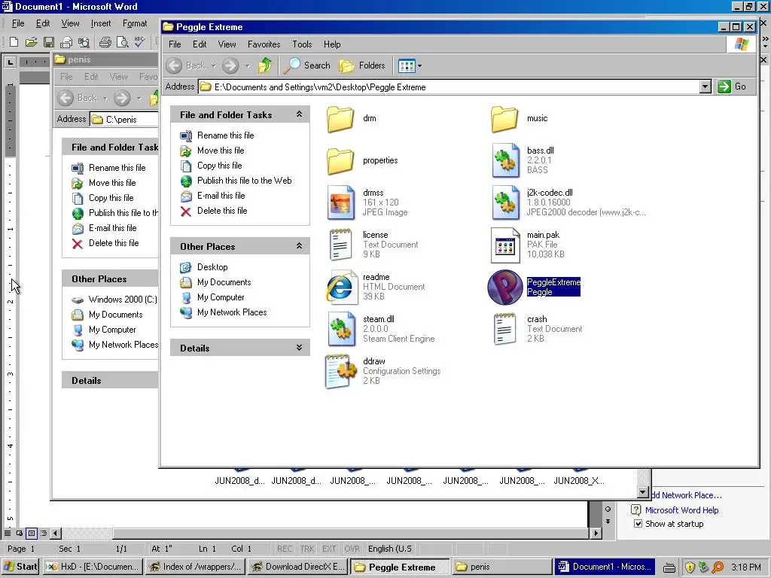Click Delete this file in Peggle Extreme
The height and width of the screenshot is (578, 771).
(222, 211)
